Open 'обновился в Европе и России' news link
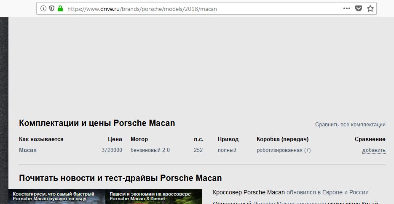Viewport: 394px width, 204px height. click(x=327, y=193)
